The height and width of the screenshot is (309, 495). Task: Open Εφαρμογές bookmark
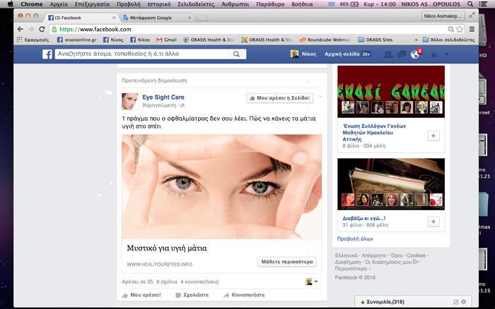33,40
